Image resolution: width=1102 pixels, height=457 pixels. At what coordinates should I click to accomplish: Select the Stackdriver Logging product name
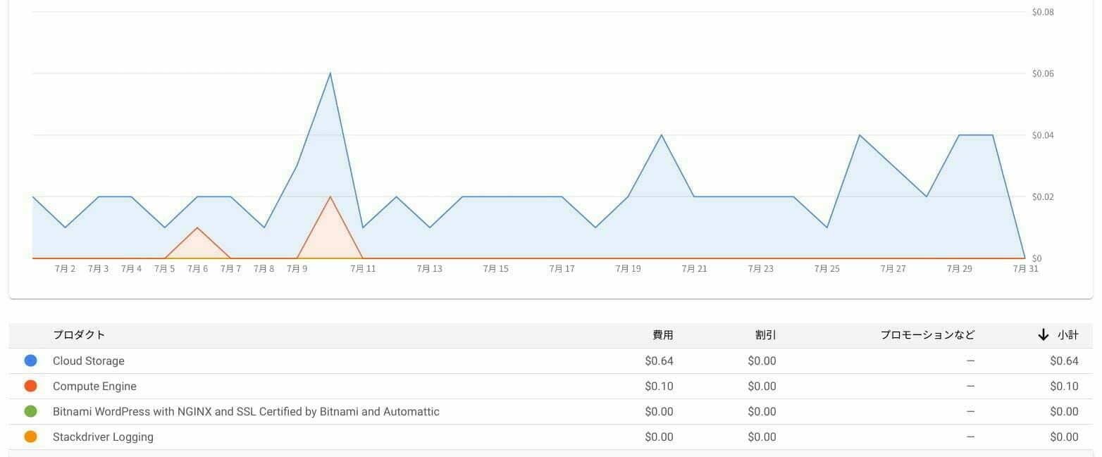click(103, 437)
